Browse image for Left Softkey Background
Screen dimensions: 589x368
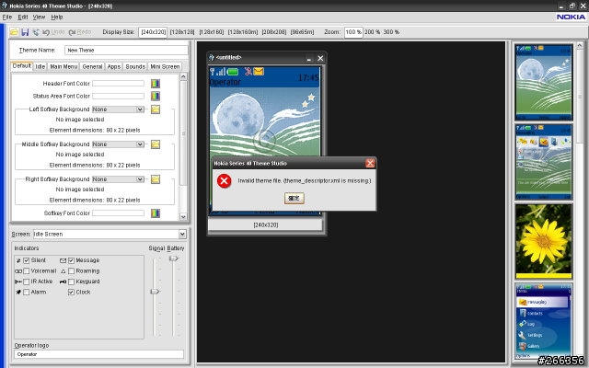[156, 109]
